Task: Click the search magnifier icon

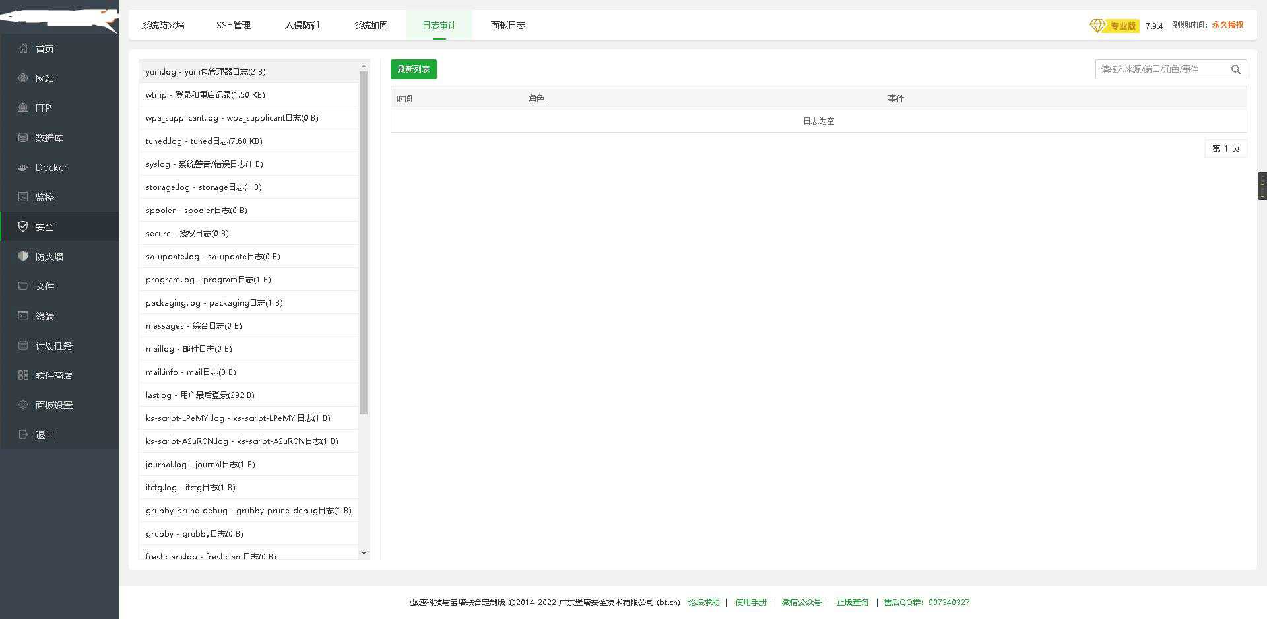Action: [x=1236, y=69]
